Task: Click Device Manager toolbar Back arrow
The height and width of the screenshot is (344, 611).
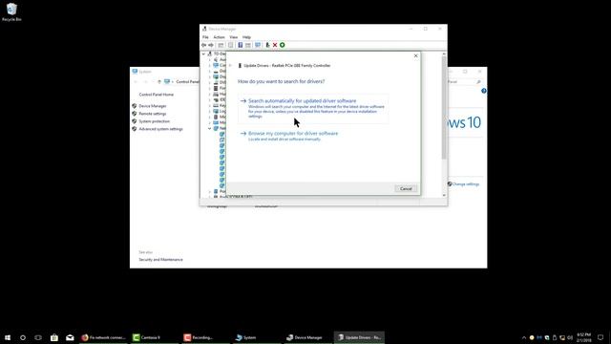Action: click(203, 45)
